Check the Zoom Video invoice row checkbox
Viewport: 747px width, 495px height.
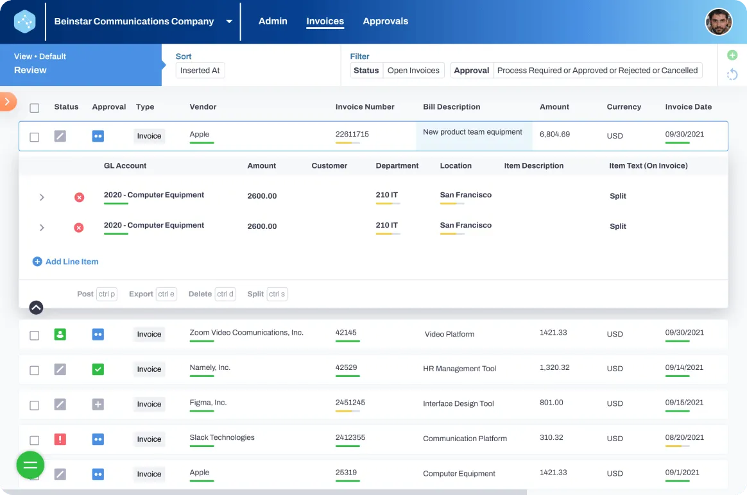coord(35,335)
